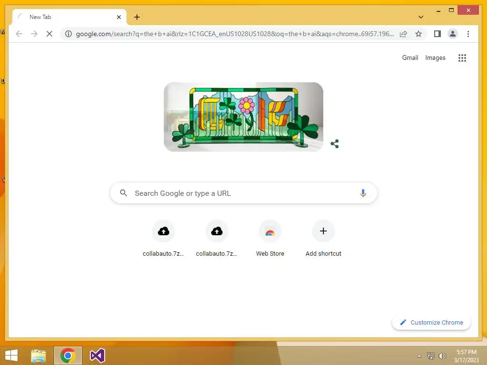Open the taskbar clock and date
Screen dimensions: 487x365
click(466, 356)
